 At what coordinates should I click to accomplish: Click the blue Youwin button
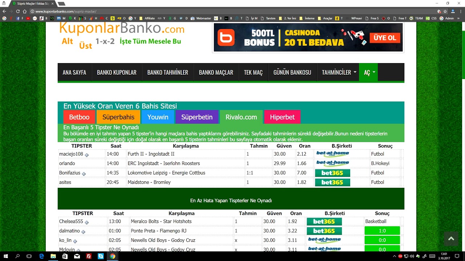tap(158, 117)
